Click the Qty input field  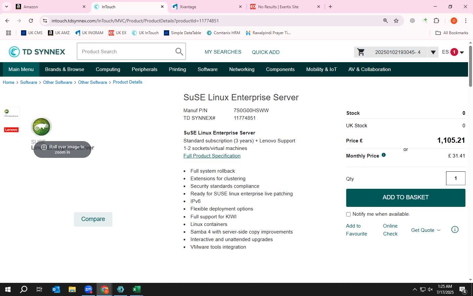456,178
